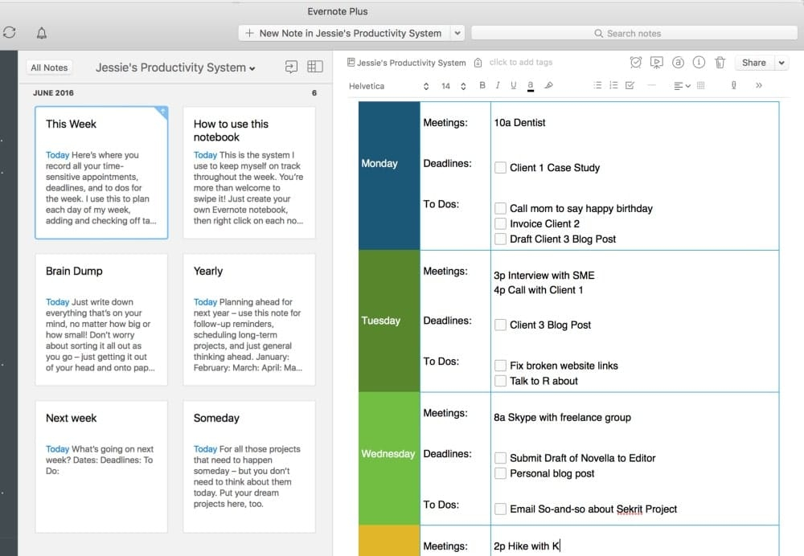Click the 10a Dentist meeting text
Screen dimensions: 804x556
click(x=519, y=122)
